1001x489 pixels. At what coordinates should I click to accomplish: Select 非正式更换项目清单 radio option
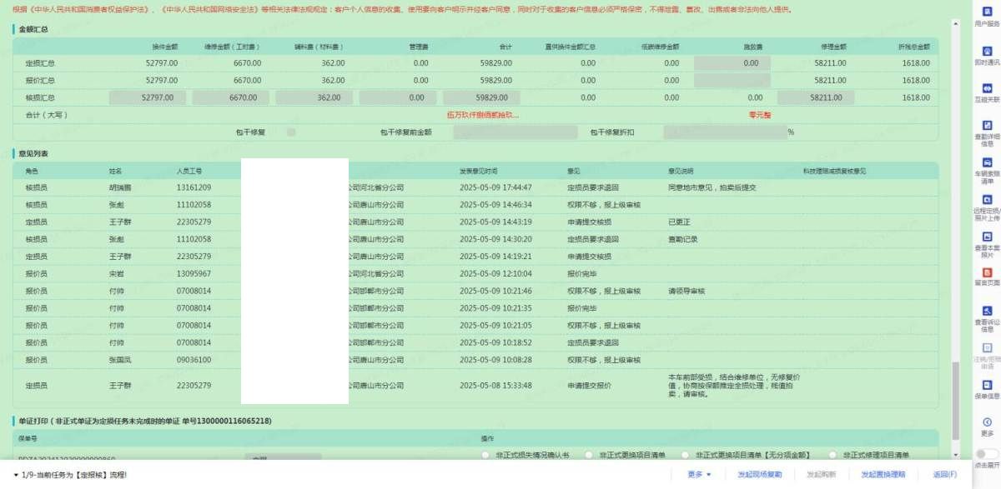coord(589,455)
